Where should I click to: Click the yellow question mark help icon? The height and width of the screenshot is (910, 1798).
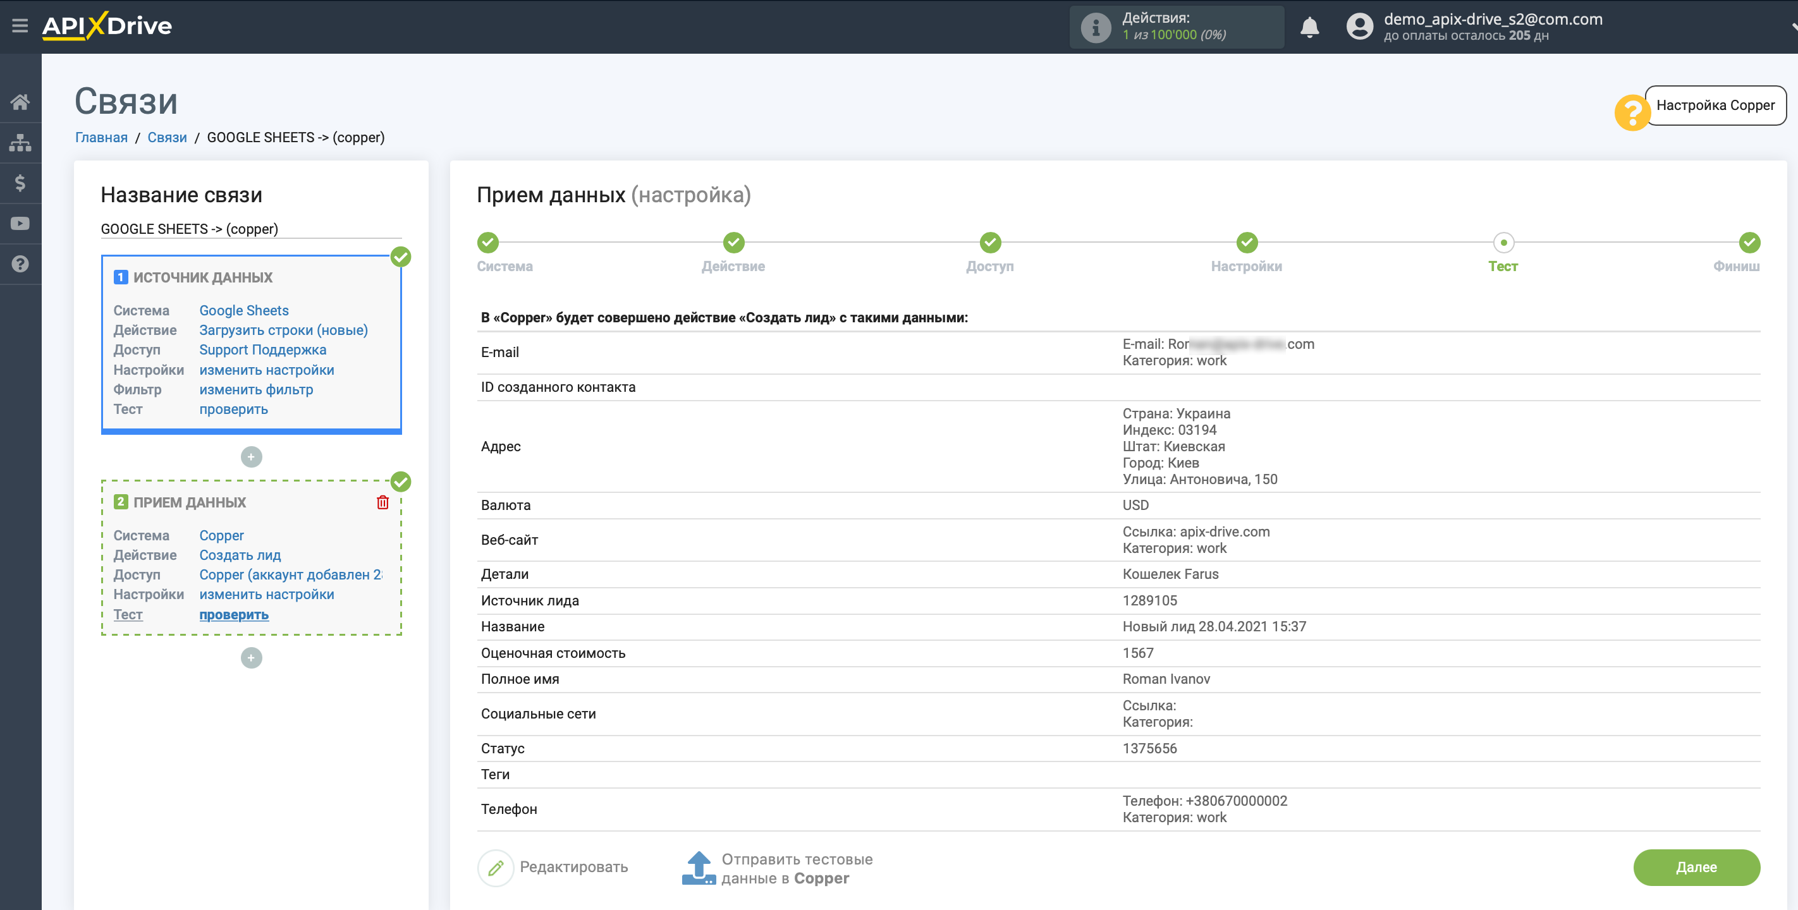1632,112
